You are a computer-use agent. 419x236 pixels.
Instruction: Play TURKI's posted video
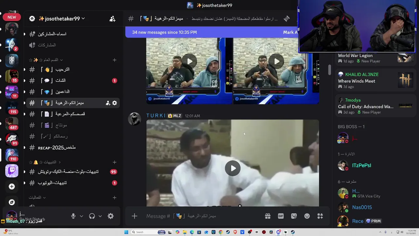pos(233,168)
